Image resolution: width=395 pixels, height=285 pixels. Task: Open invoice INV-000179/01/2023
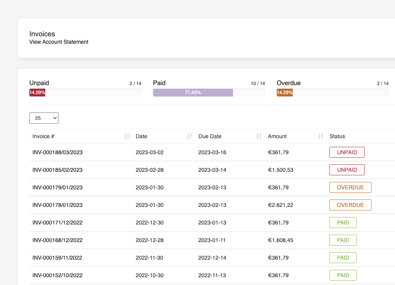point(57,187)
